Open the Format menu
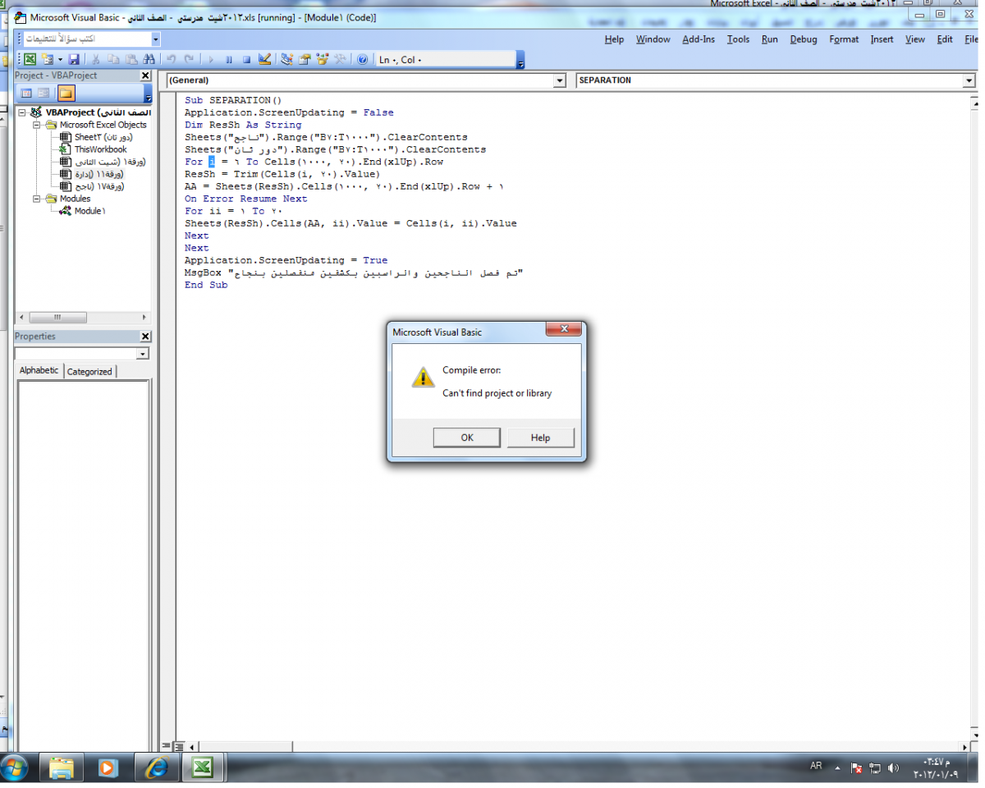The image size is (985, 788). (844, 39)
